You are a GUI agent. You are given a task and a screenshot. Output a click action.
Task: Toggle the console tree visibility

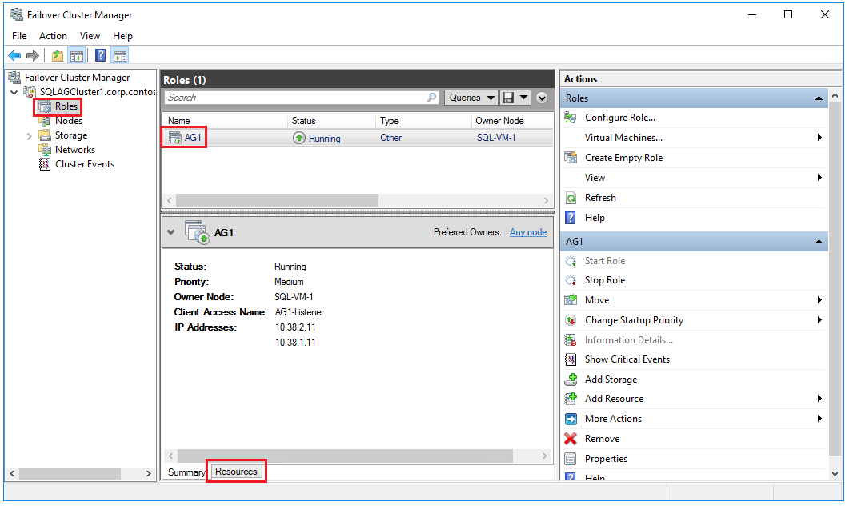coord(76,55)
